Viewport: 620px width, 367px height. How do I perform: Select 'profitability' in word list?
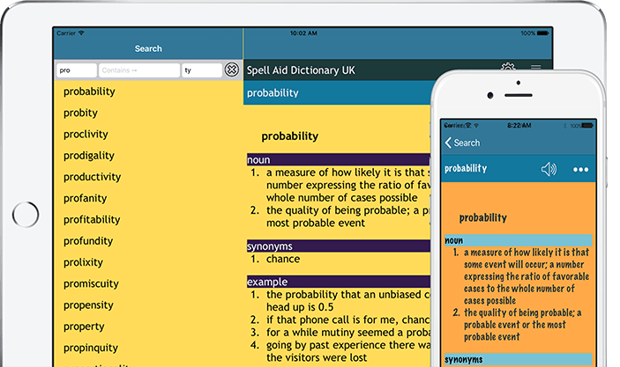point(92,219)
